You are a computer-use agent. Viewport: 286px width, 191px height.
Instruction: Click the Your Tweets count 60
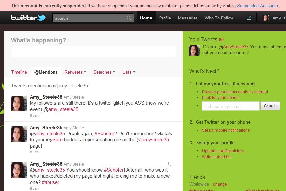(221, 40)
